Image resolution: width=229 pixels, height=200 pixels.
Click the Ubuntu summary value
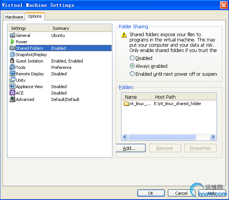(x=58, y=35)
